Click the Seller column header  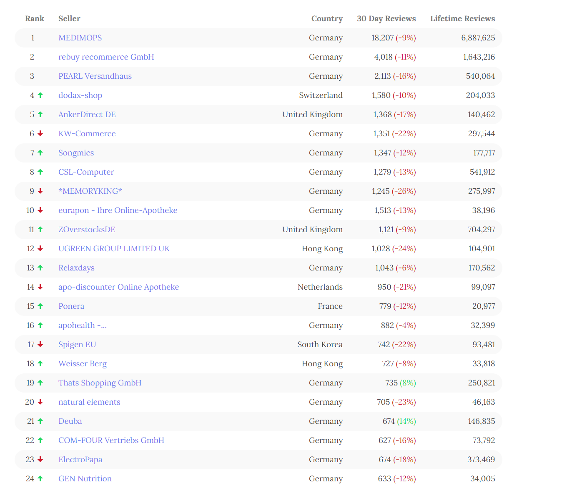(69, 19)
